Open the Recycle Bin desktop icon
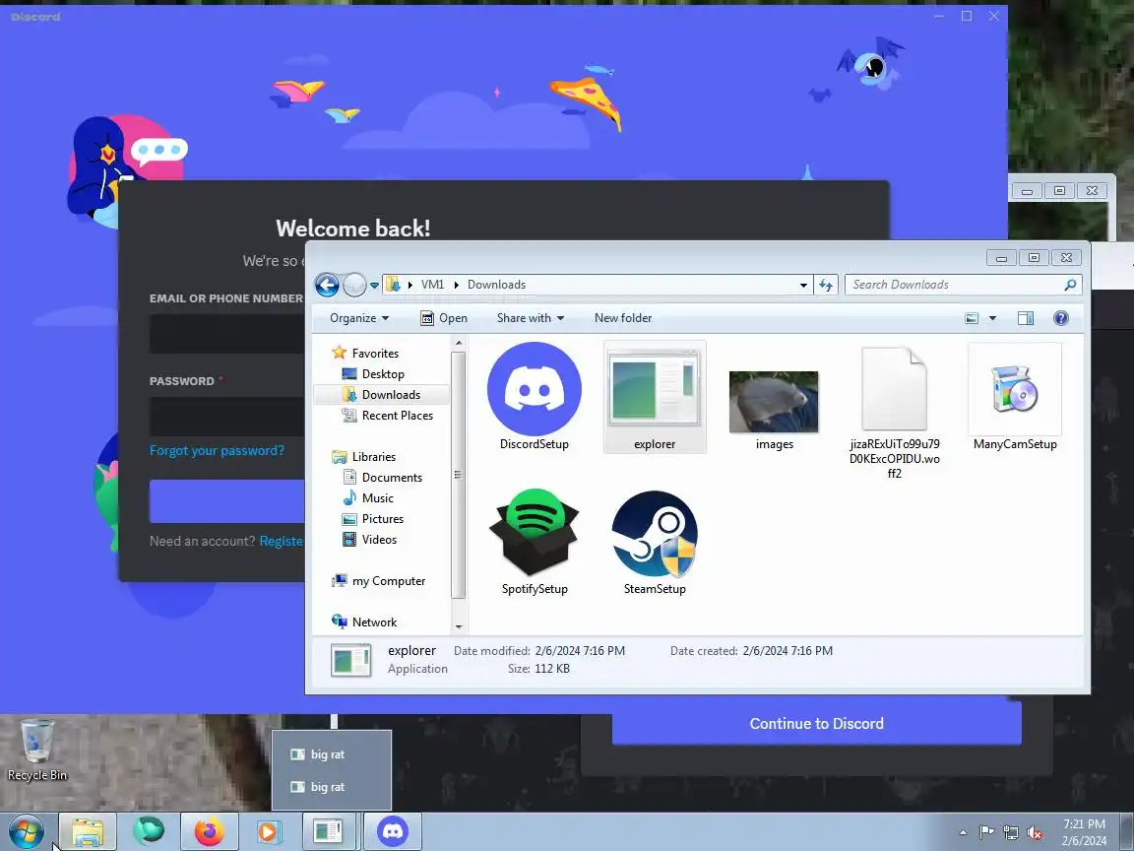The width and height of the screenshot is (1134, 851). click(x=36, y=751)
